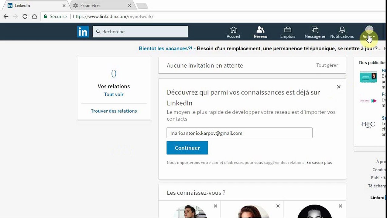Viewport: 387px width, 218px height.
Task: Click the Continuer button
Action: coord(187,148)
